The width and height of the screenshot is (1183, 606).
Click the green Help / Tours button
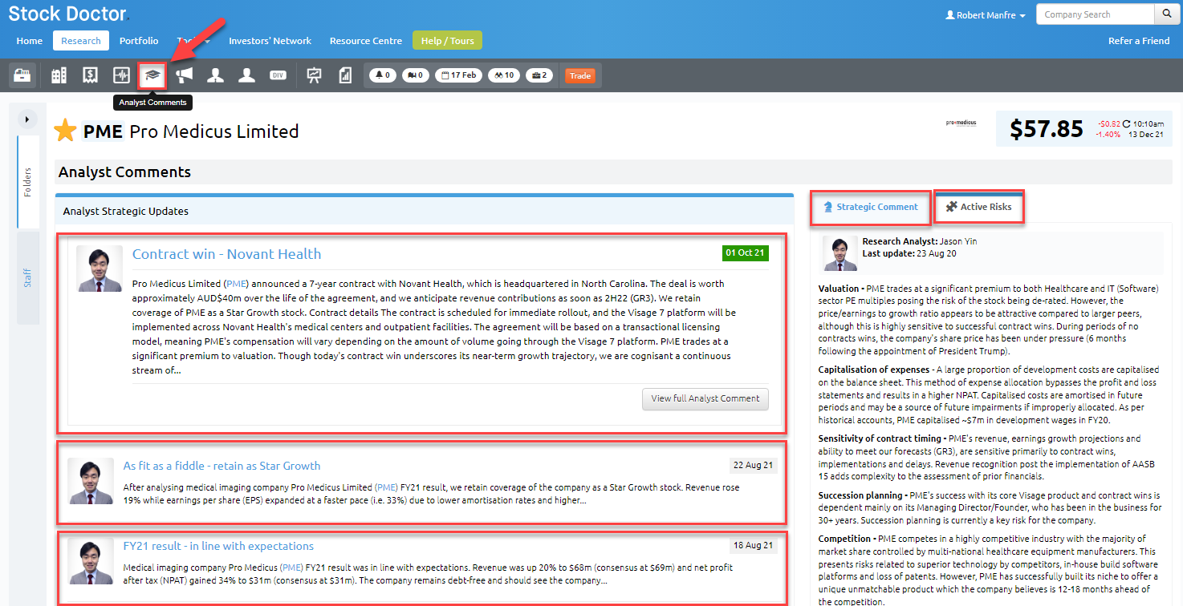coord(448,41)
